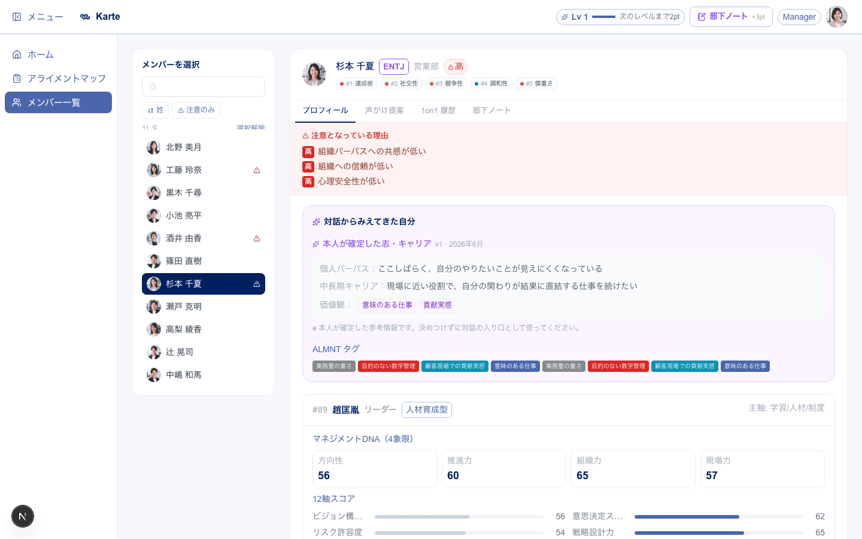This screenshot has height=539, width=862.
Task: Select member 黒木 千尋
Action: (x=204, y=193)
